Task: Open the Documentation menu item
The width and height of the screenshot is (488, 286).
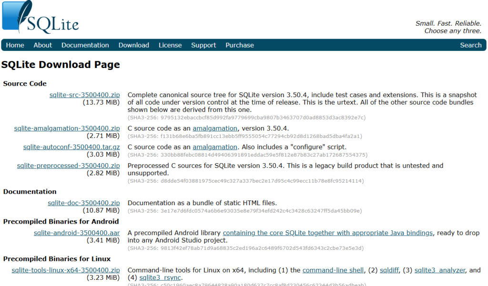Action: 85,45
